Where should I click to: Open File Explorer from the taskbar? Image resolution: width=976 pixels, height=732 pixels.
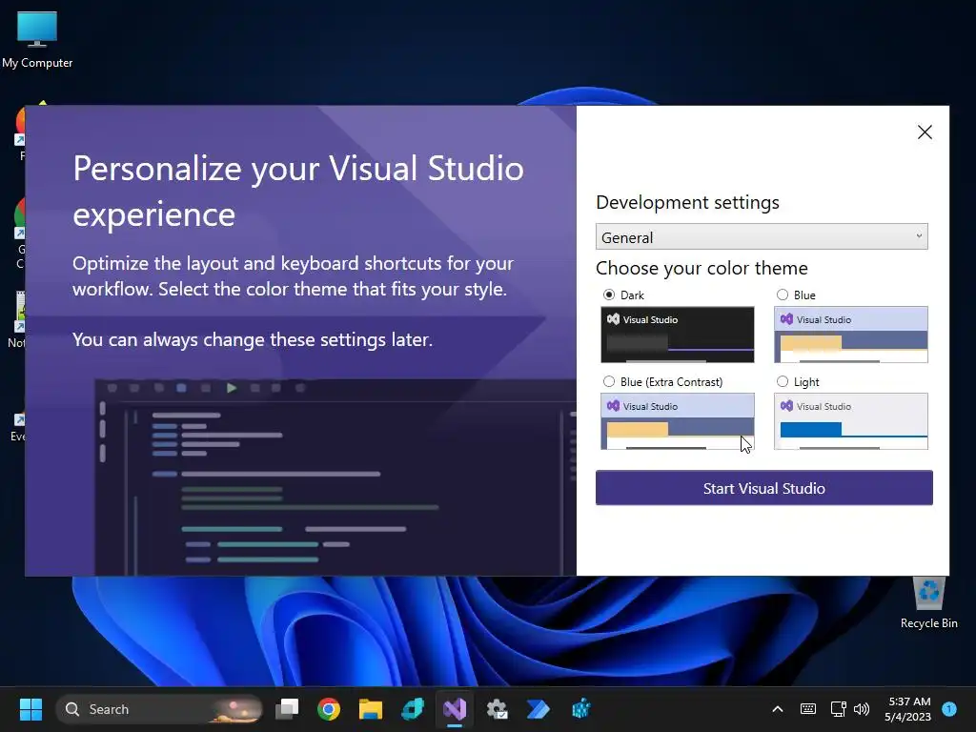point(371,709)
